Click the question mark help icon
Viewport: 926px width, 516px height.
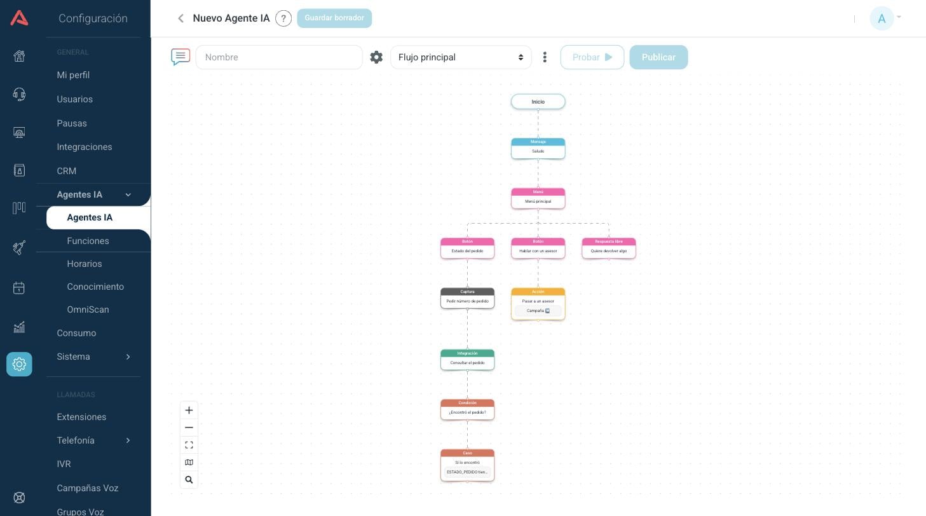point(283,18)
